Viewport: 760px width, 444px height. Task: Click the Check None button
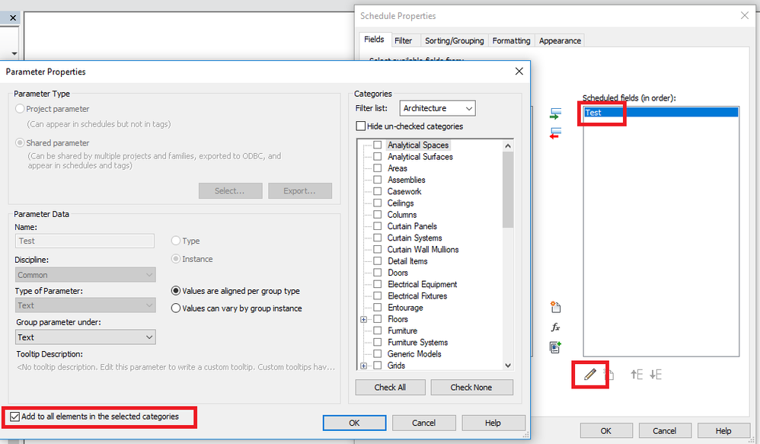471,388
